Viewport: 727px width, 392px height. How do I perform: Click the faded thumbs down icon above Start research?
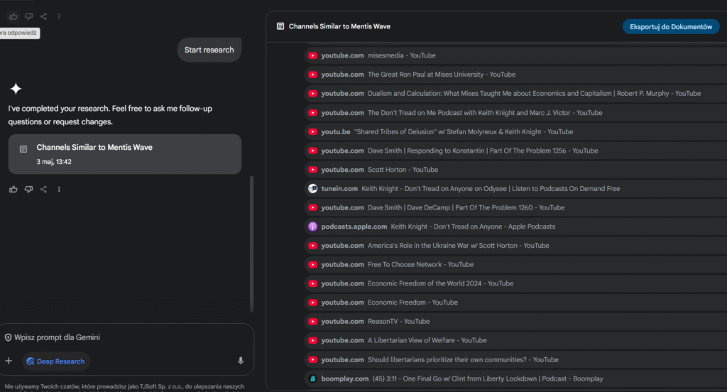coord(28,17)
